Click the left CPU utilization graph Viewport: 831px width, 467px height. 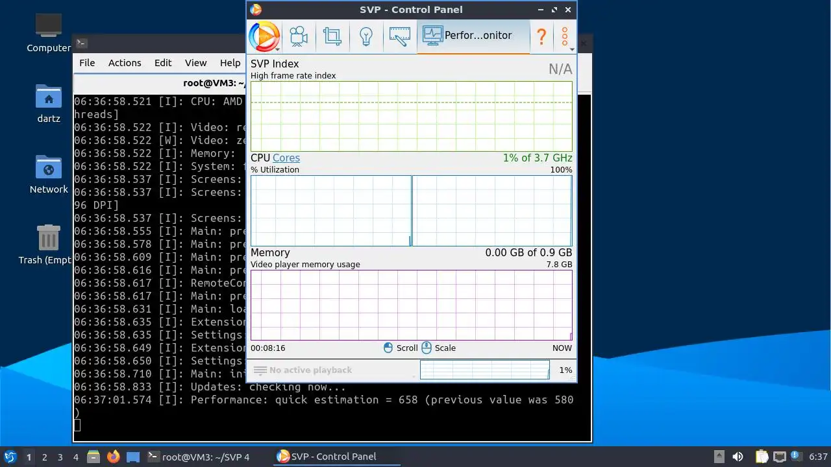[331, 211]
